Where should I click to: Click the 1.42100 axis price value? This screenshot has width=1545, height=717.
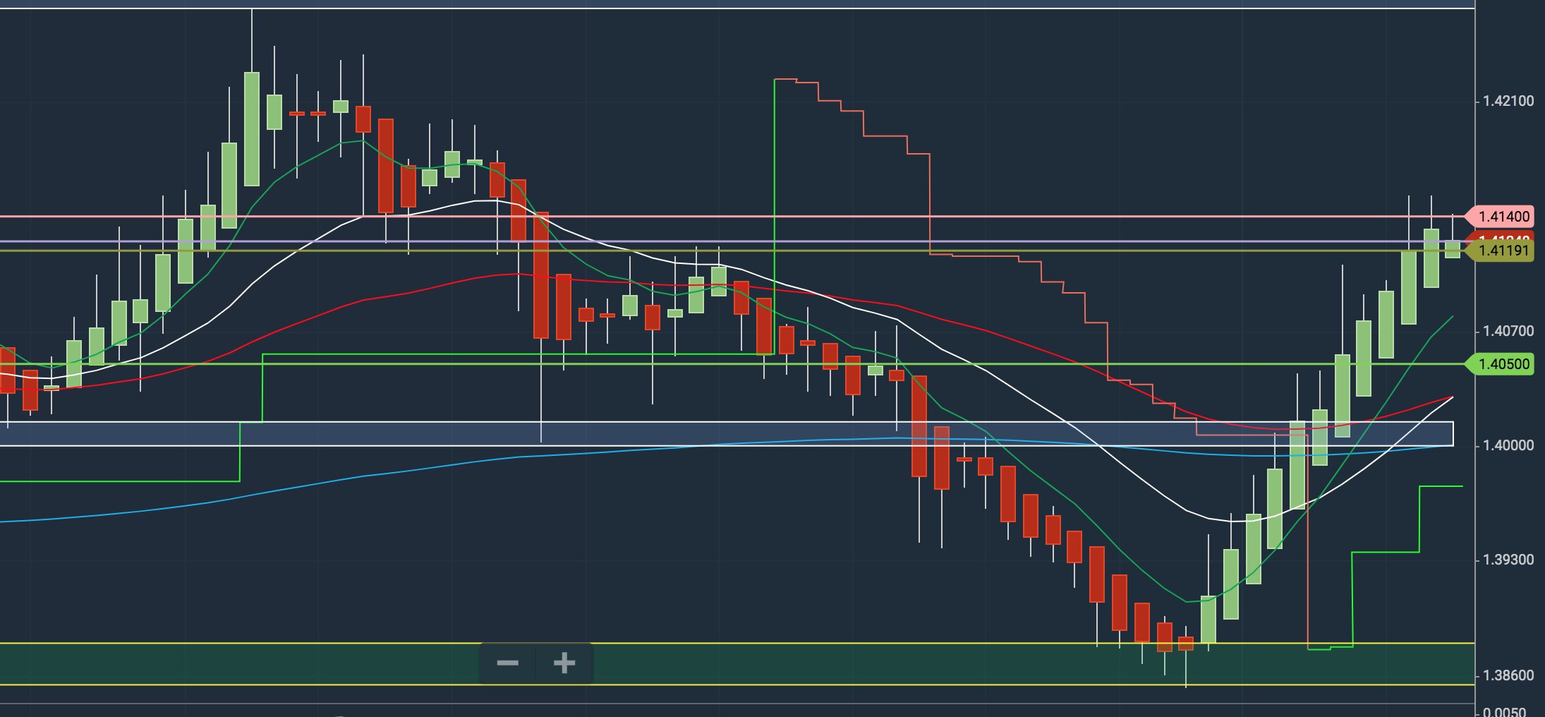click(1508, 102)
